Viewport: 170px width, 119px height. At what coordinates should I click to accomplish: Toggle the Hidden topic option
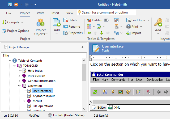point(95,20)
